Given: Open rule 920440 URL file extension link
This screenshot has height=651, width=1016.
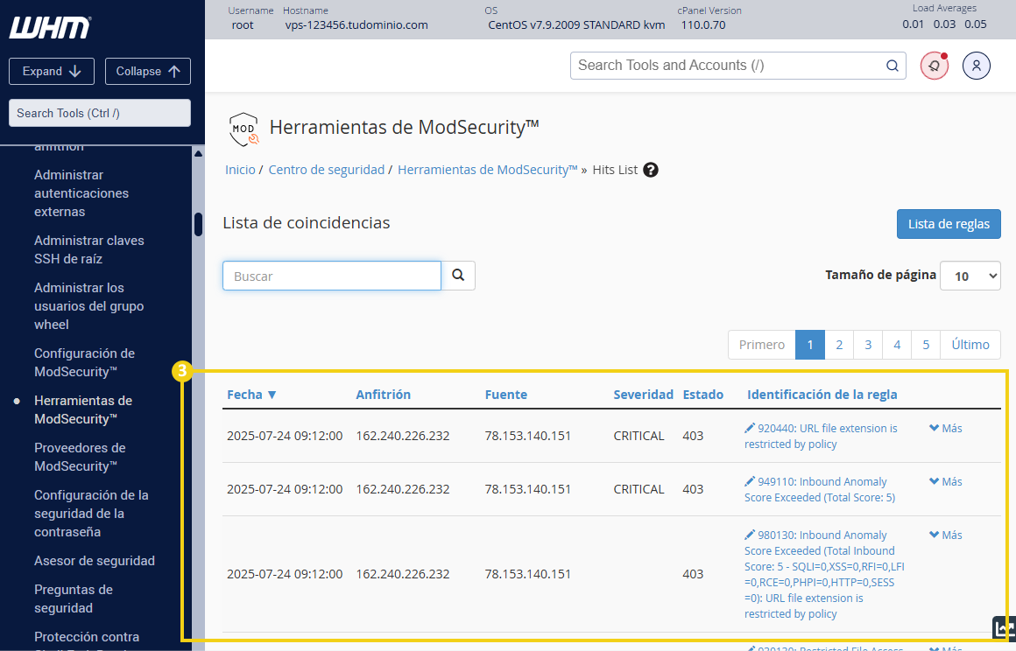Looking at the screenshot, I should [x=821, y=436].
